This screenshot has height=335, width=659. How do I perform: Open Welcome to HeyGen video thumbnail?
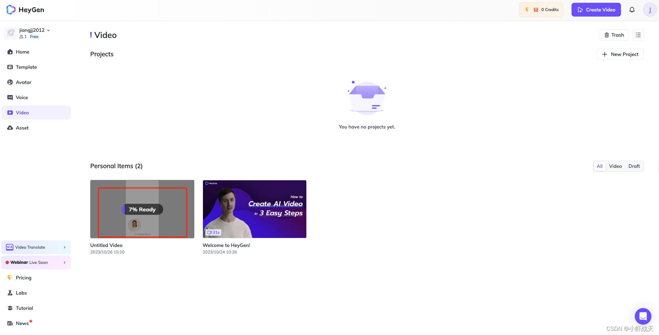click(254, 209)
